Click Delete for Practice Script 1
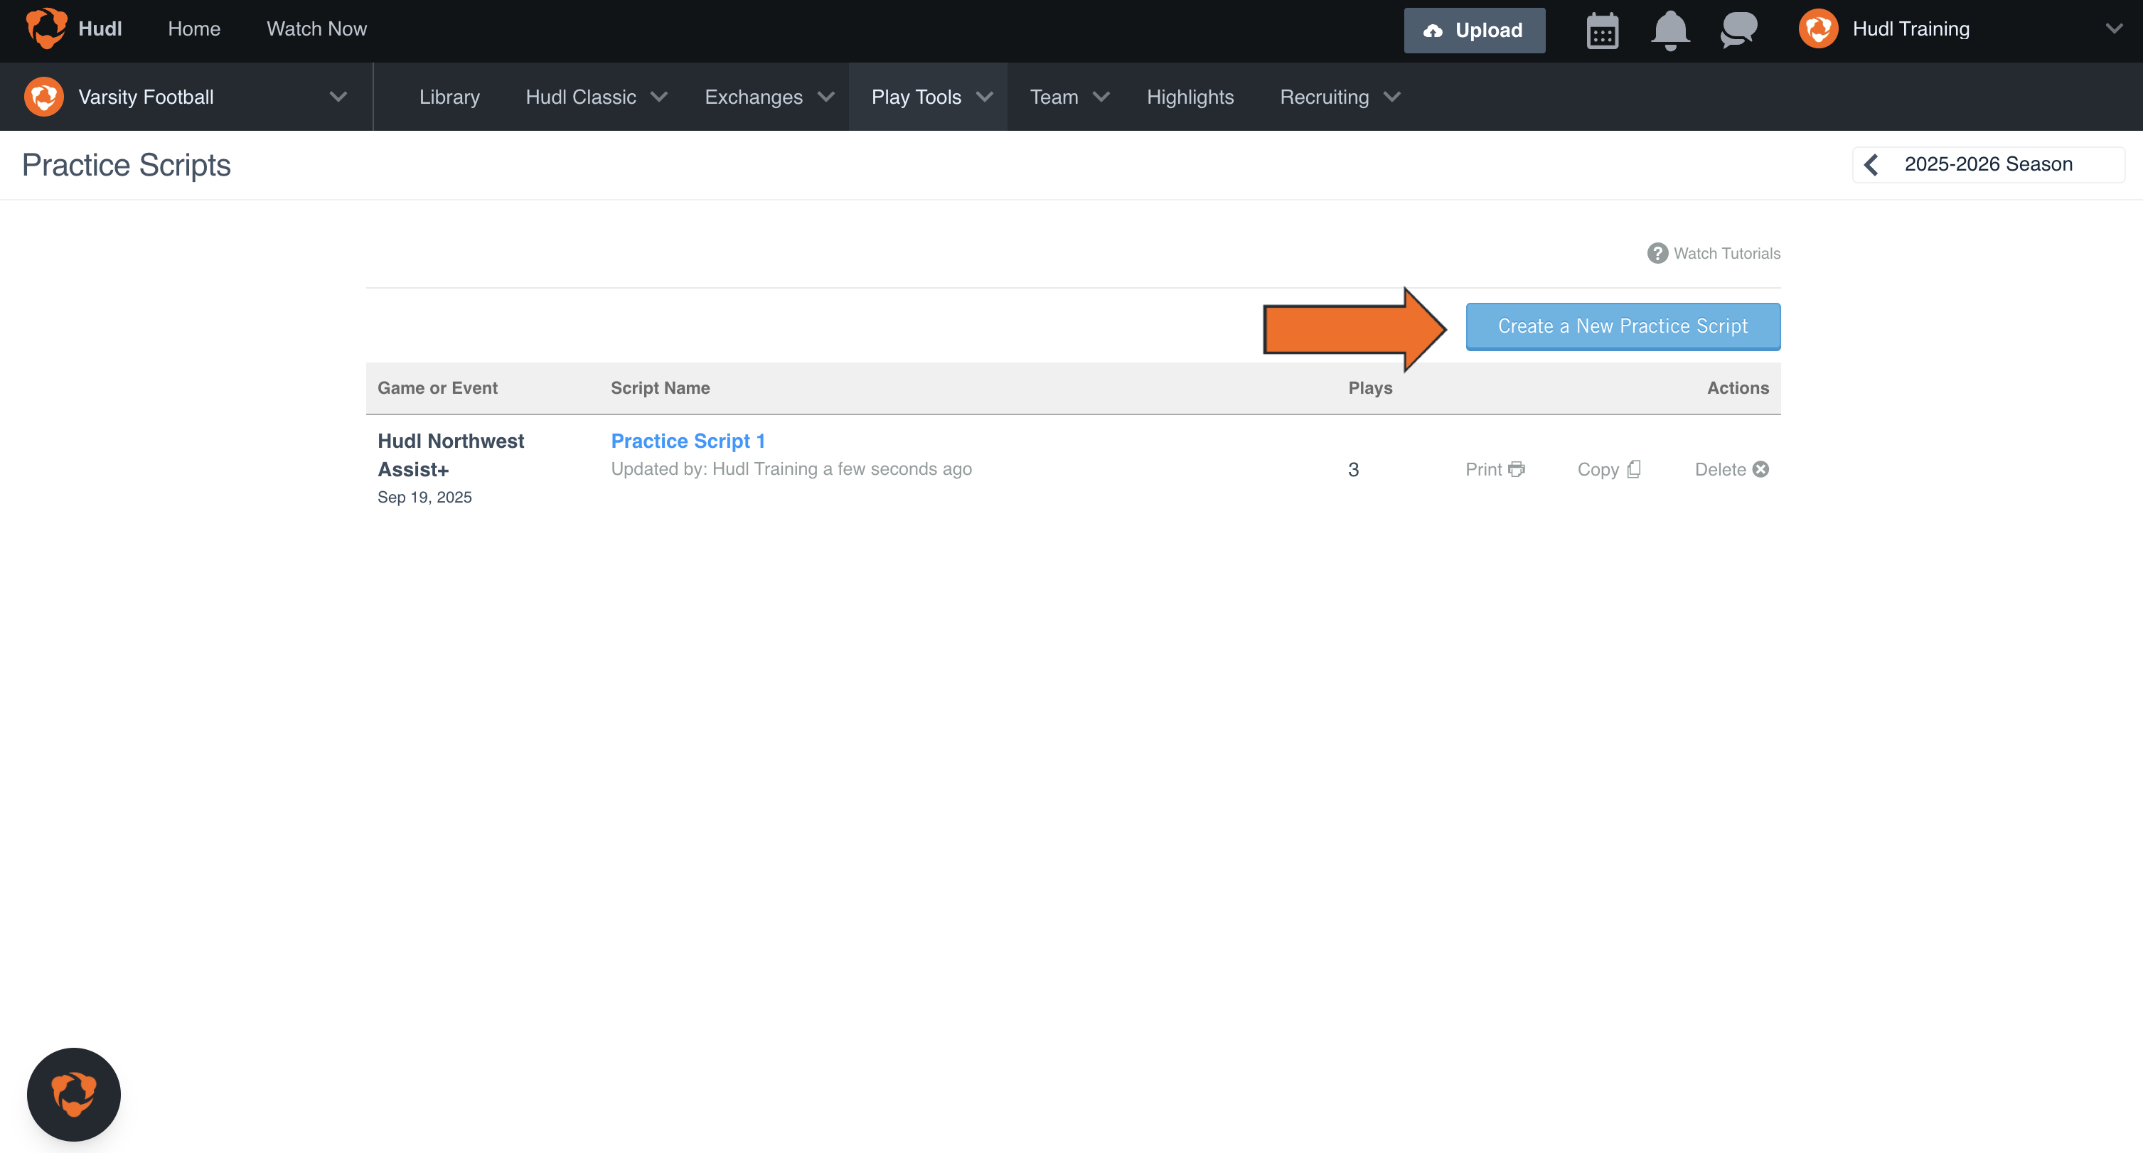 pos(1731,469)
